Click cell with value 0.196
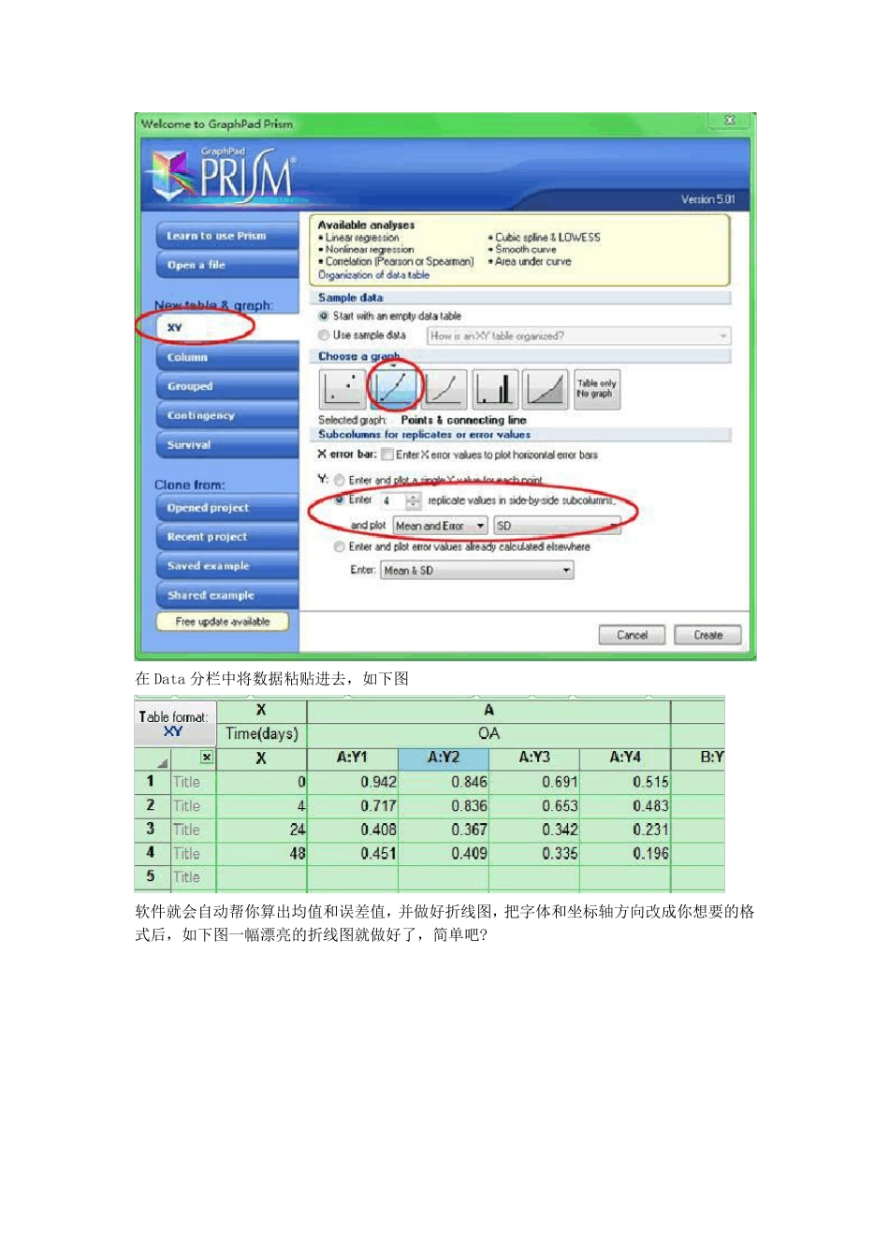This screenshot has width=889, height=1257. [625, 853]
